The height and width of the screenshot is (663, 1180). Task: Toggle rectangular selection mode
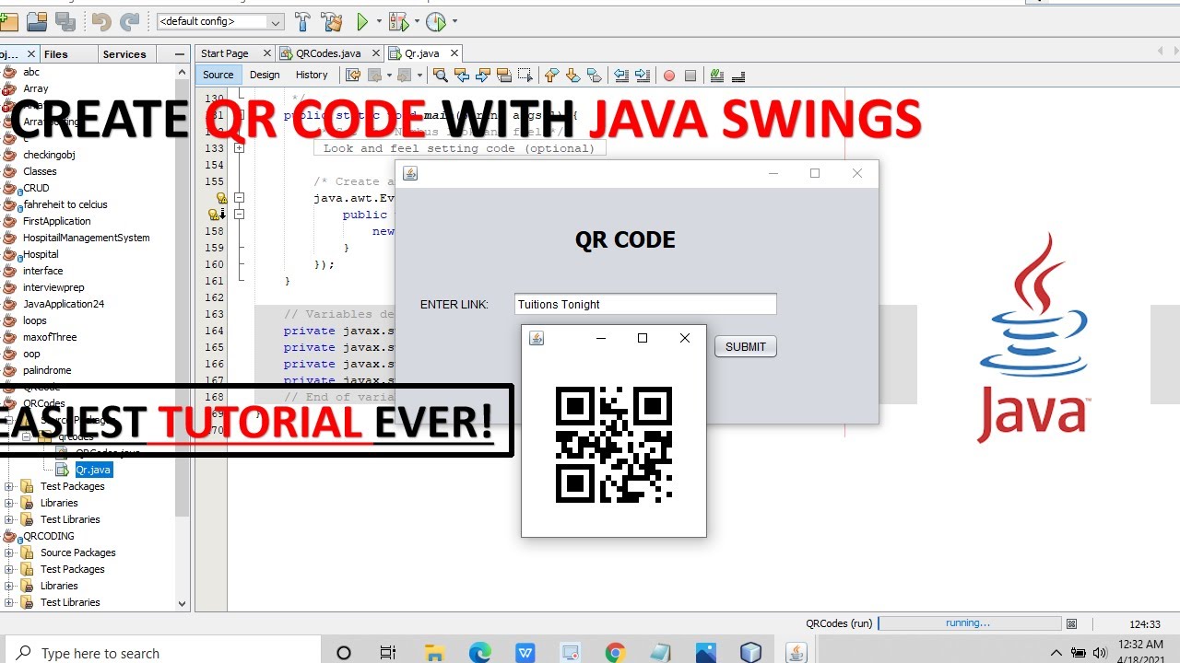(x=525, y=76)
